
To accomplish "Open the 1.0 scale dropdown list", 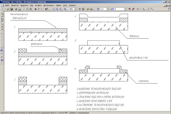I will click(108, 9).
